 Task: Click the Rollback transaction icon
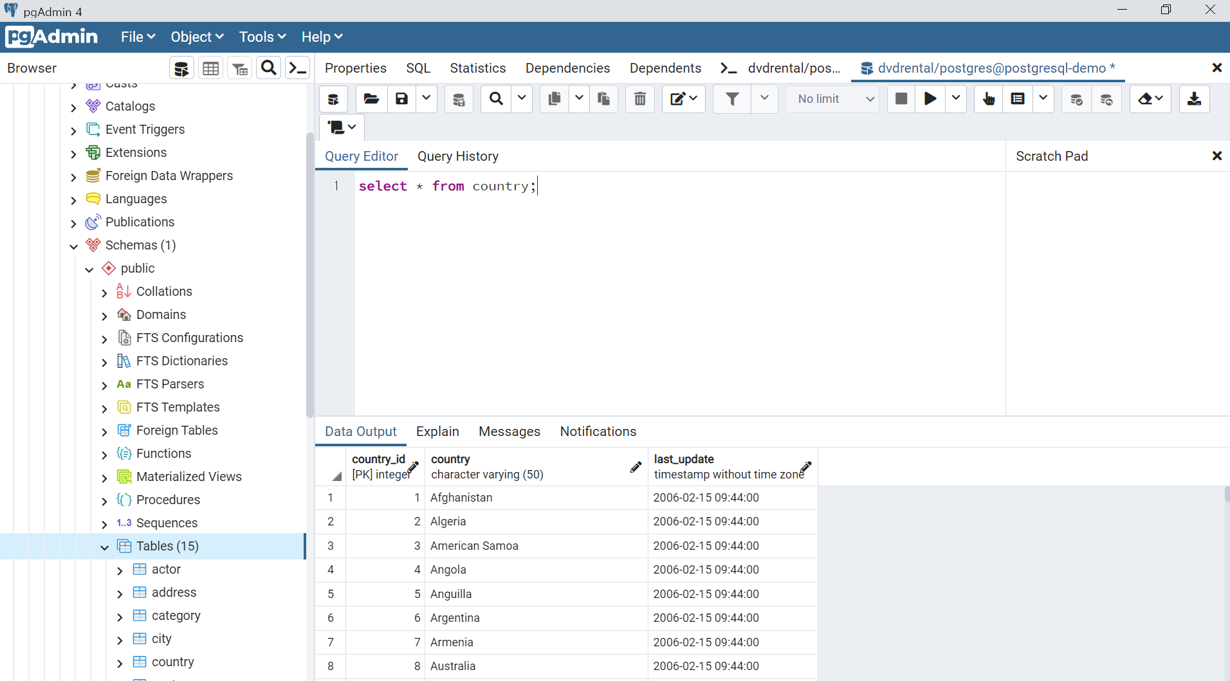(1106, 99)
